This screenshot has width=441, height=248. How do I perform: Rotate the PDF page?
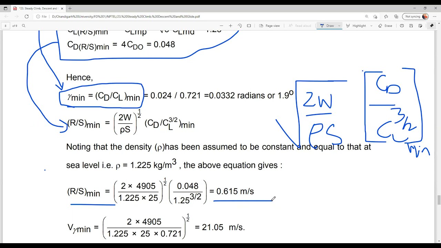(x=240, y=26)
